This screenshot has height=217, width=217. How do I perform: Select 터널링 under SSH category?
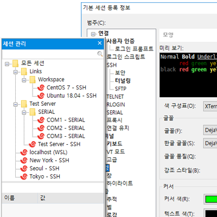pos(123,81)
